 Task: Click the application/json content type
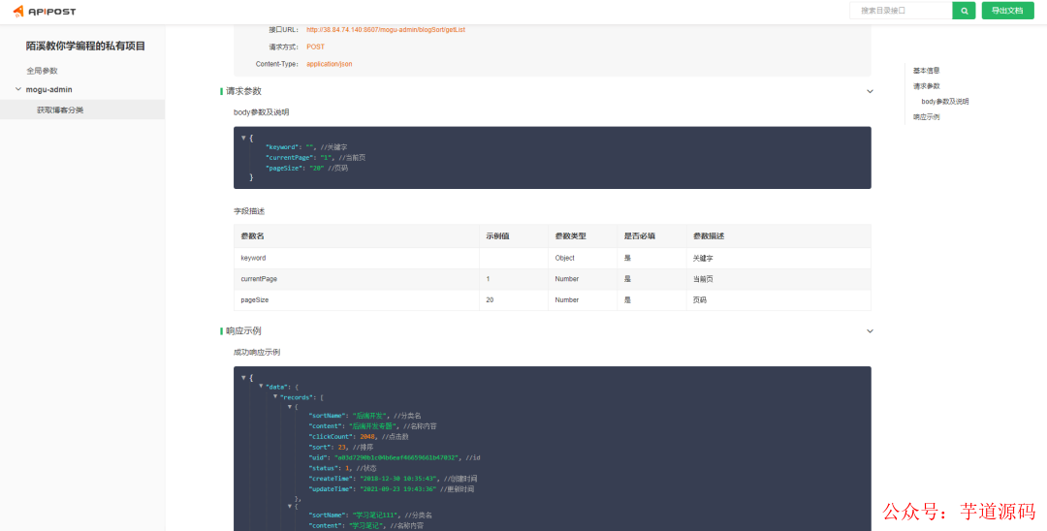point(330,64)
